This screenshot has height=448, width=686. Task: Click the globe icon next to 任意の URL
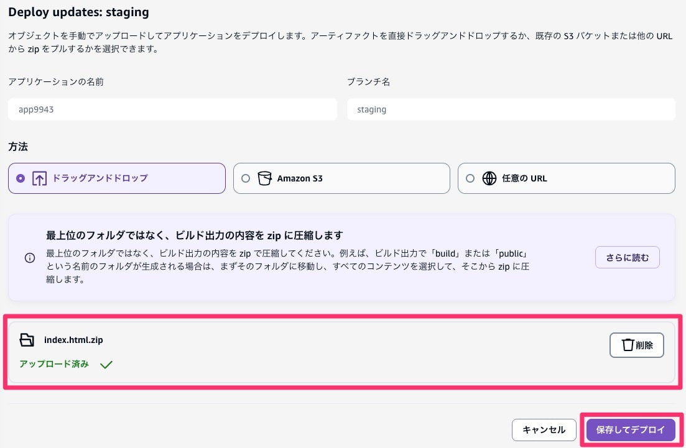point(488,178)
